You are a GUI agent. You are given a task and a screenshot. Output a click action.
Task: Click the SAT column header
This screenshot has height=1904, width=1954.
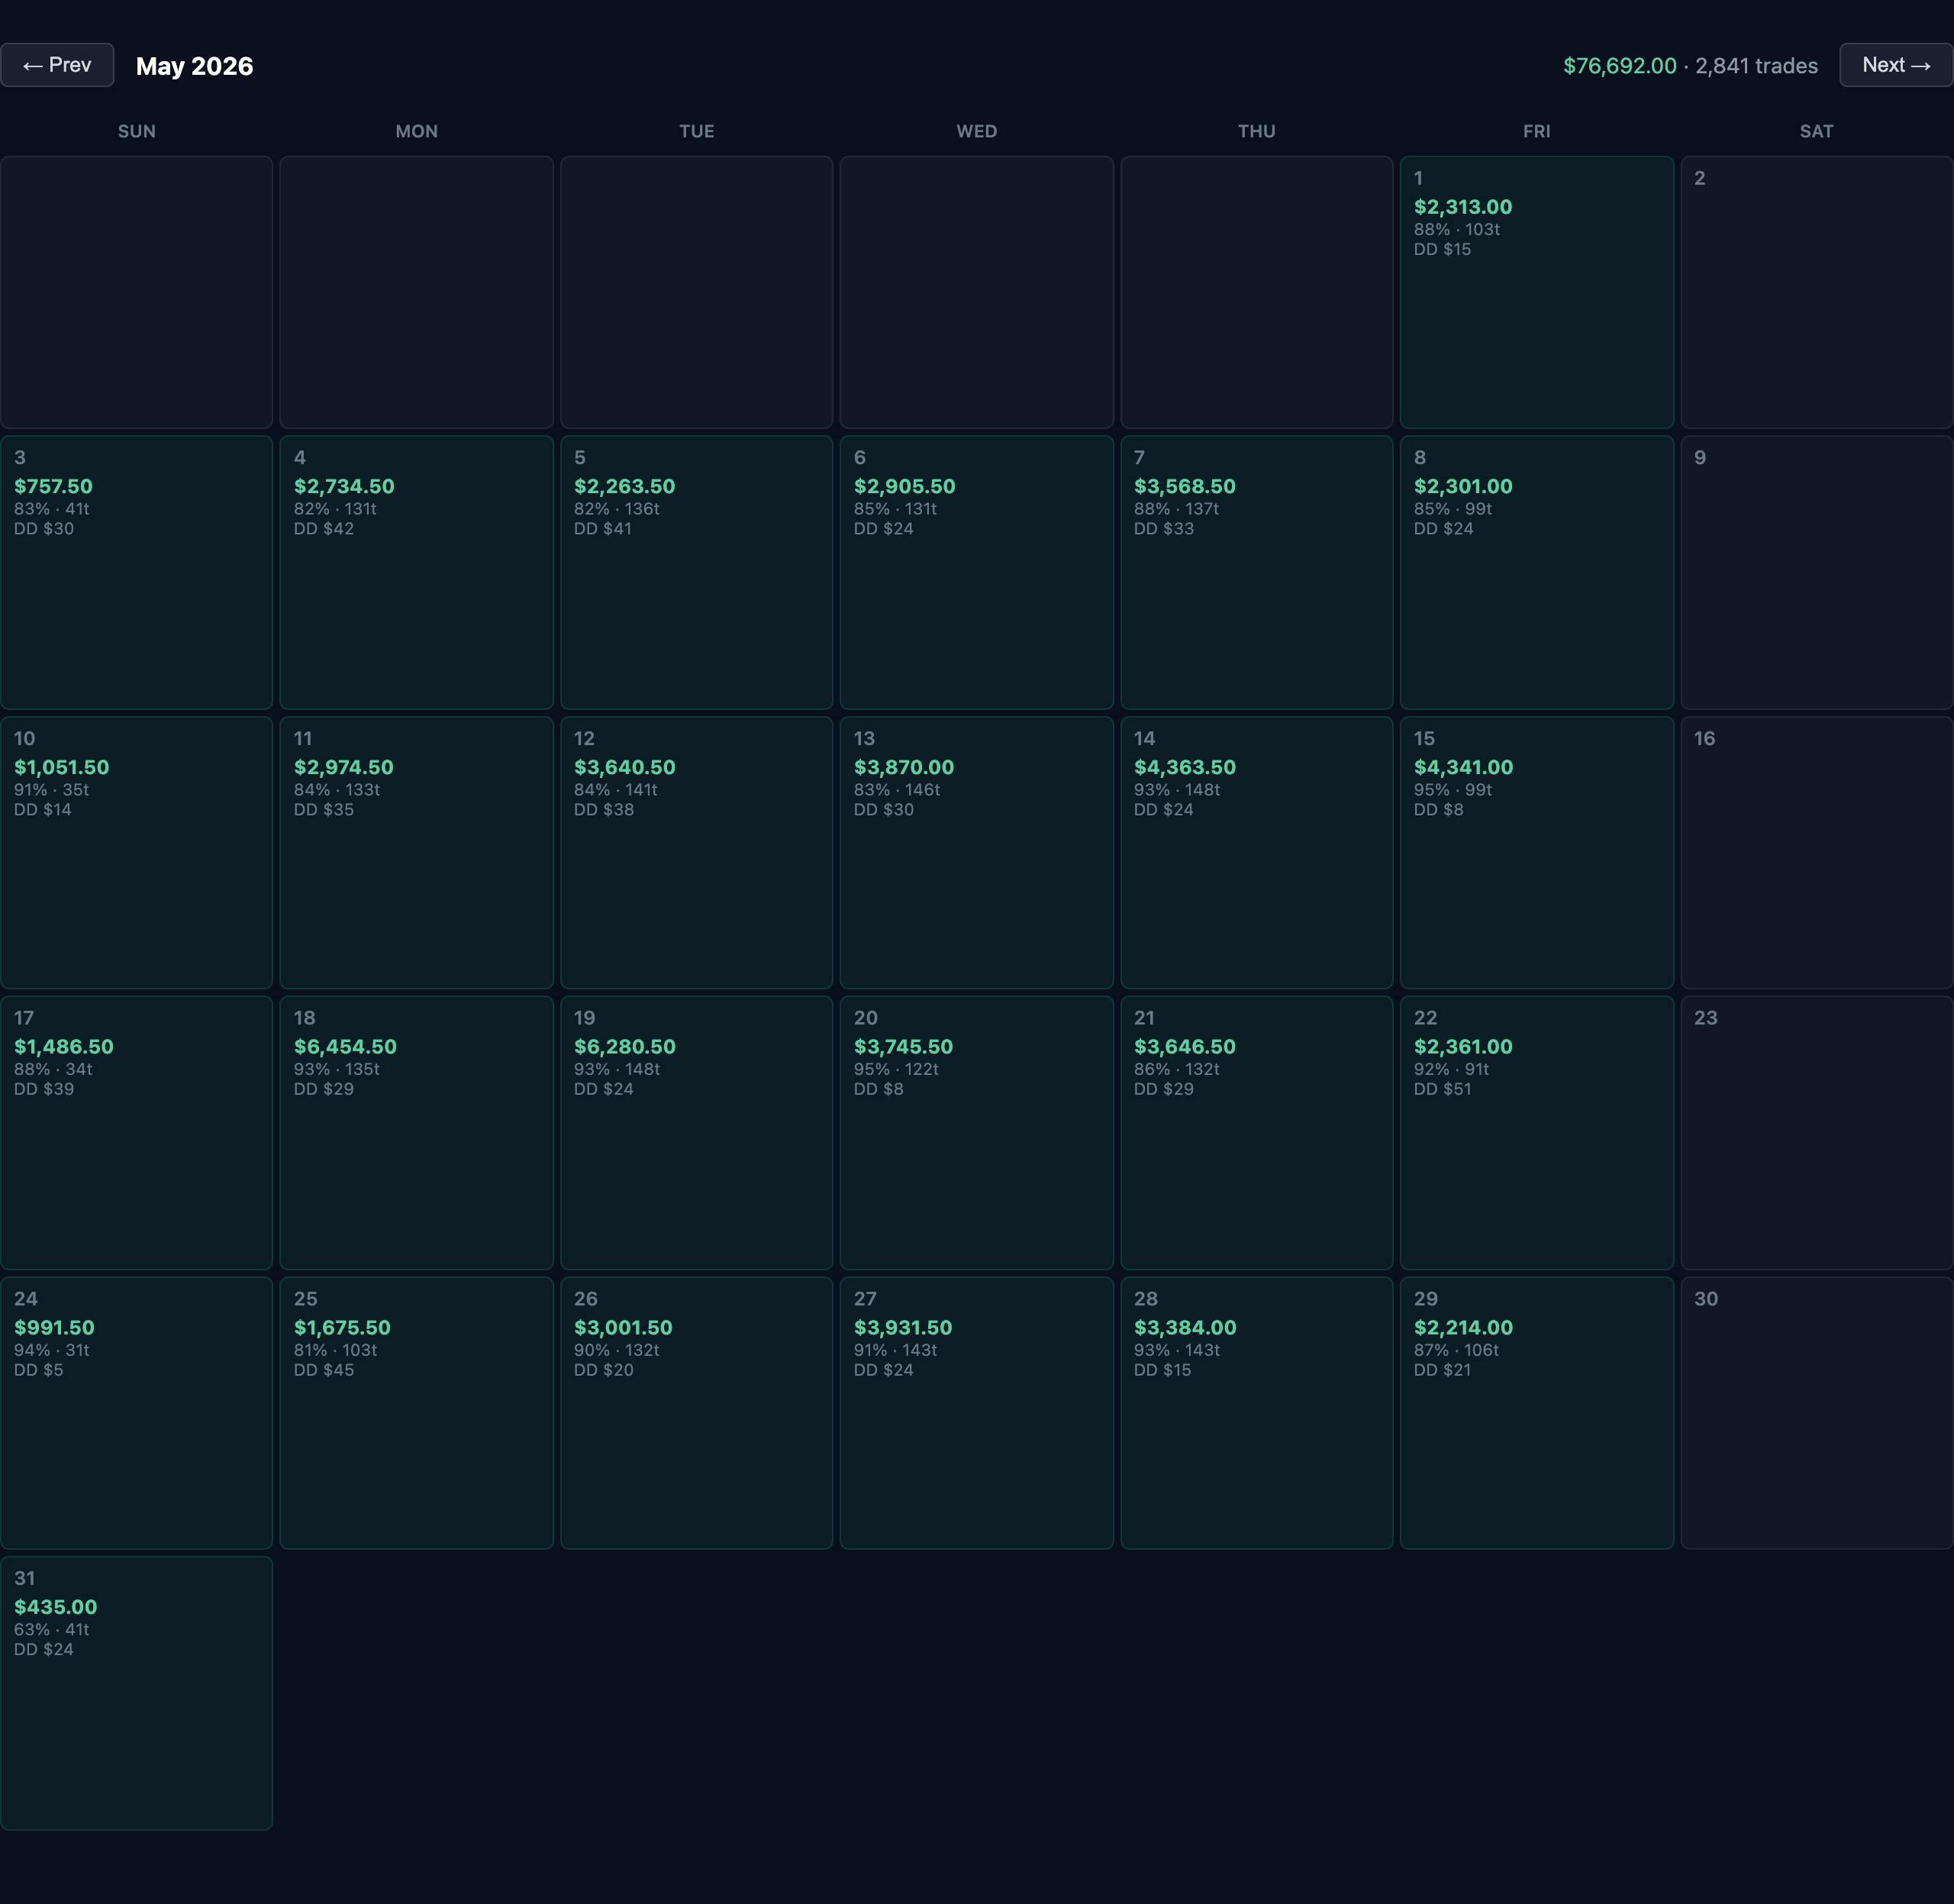click(x=1817, y=131)
